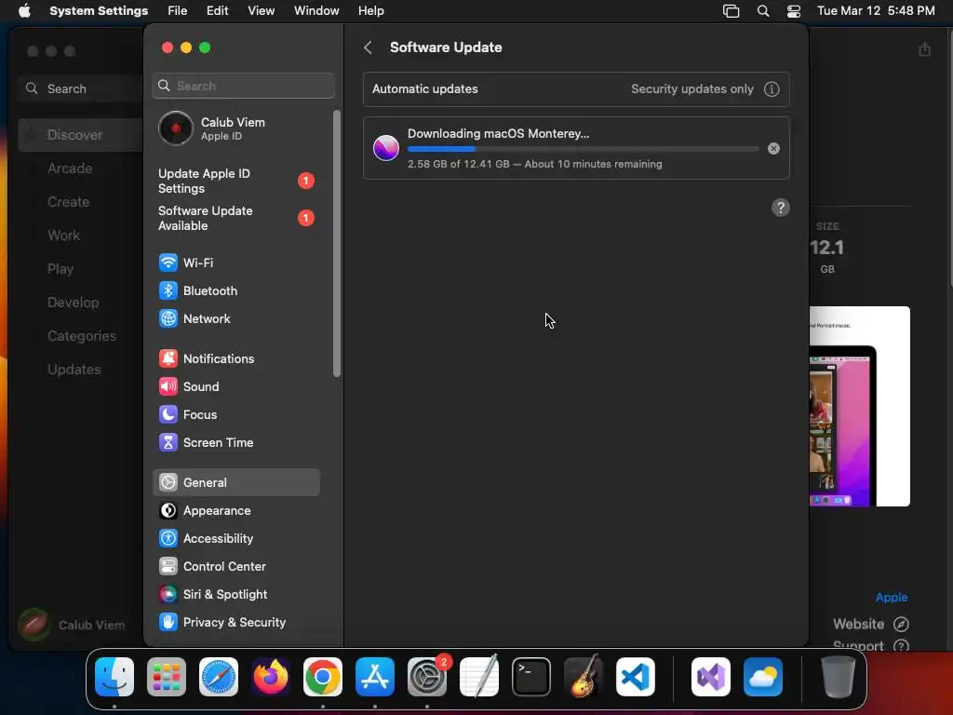The width and height of the screenshot is (953, 715).
Task: Open the File menu
Action: click(178, 11)
